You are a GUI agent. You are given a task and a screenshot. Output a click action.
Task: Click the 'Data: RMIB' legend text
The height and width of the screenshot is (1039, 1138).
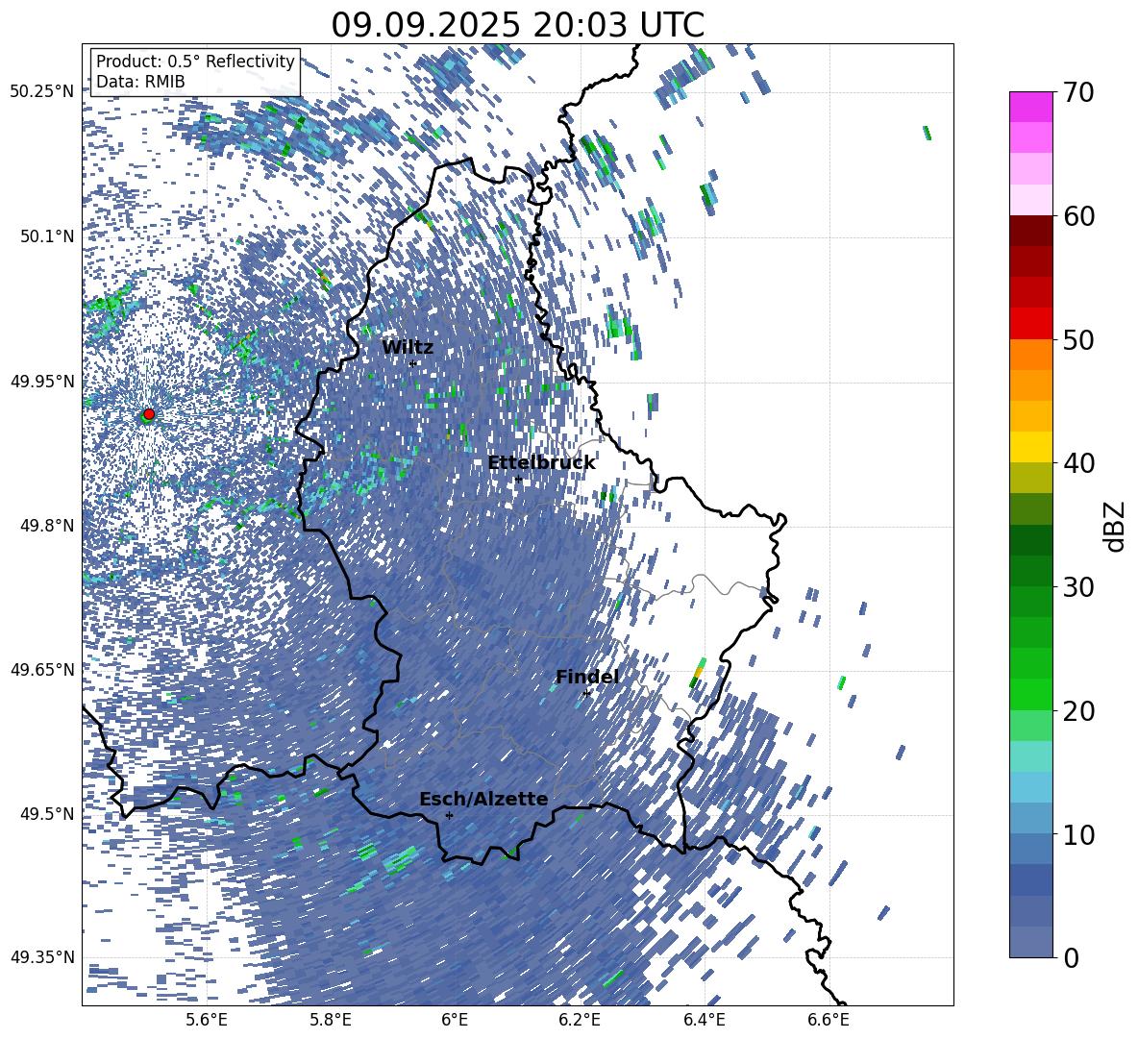pos(140,82)
